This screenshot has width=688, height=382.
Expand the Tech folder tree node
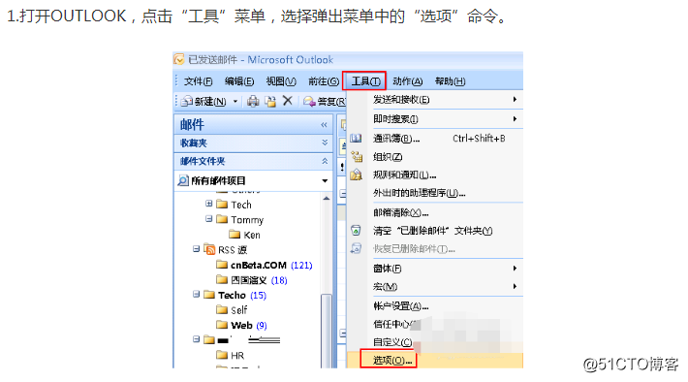209,204
